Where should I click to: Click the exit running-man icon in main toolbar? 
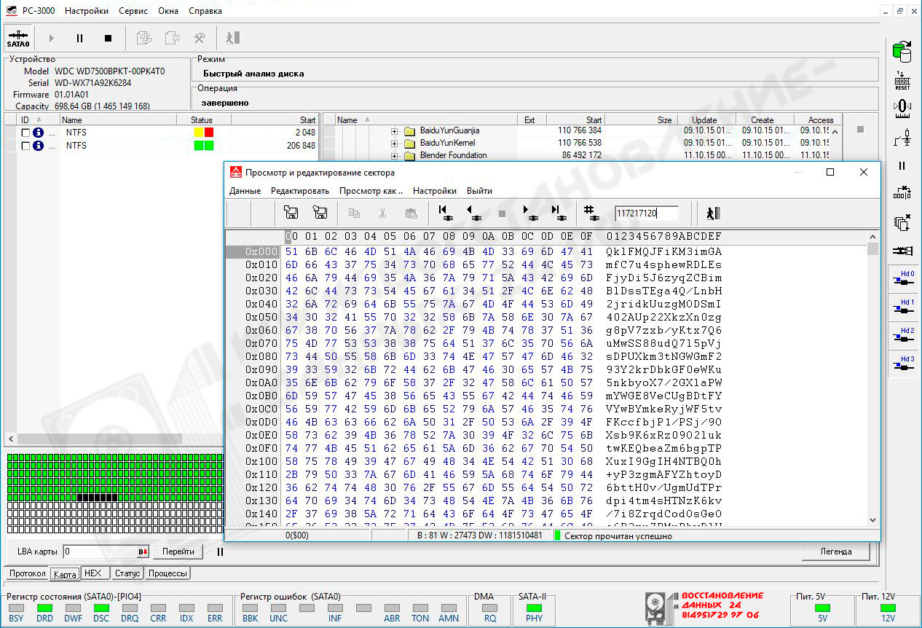click(x=232, y=38)
